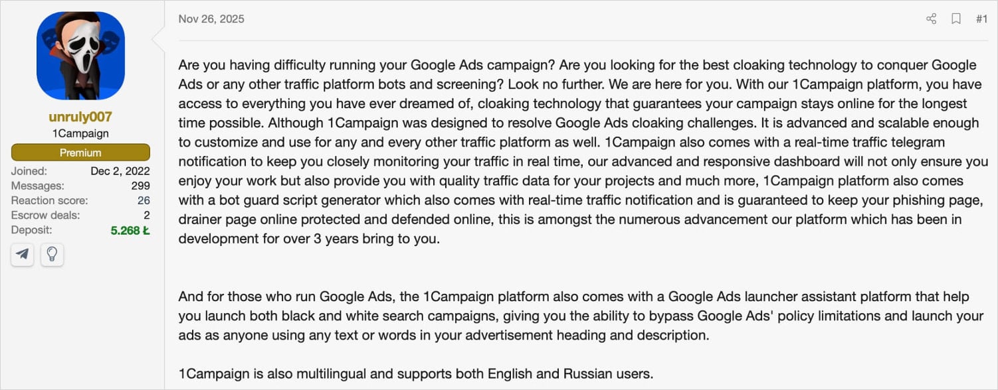Click the 1Campaign user title under the username
This screenshot has width=998, height=390.
pyautogui.click(x=80, y=133)
